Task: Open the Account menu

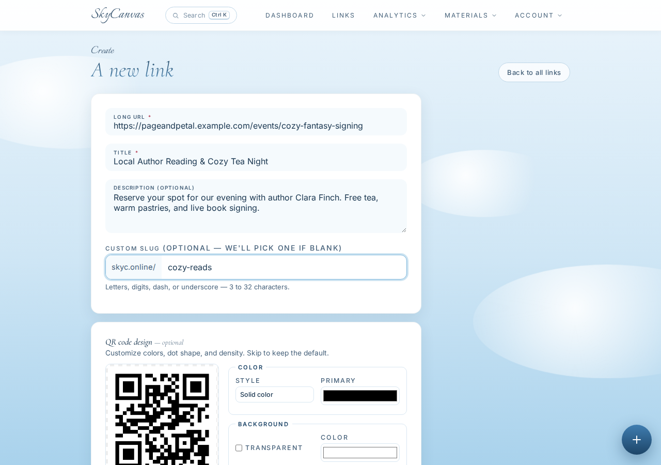Action: pos(538,16)
